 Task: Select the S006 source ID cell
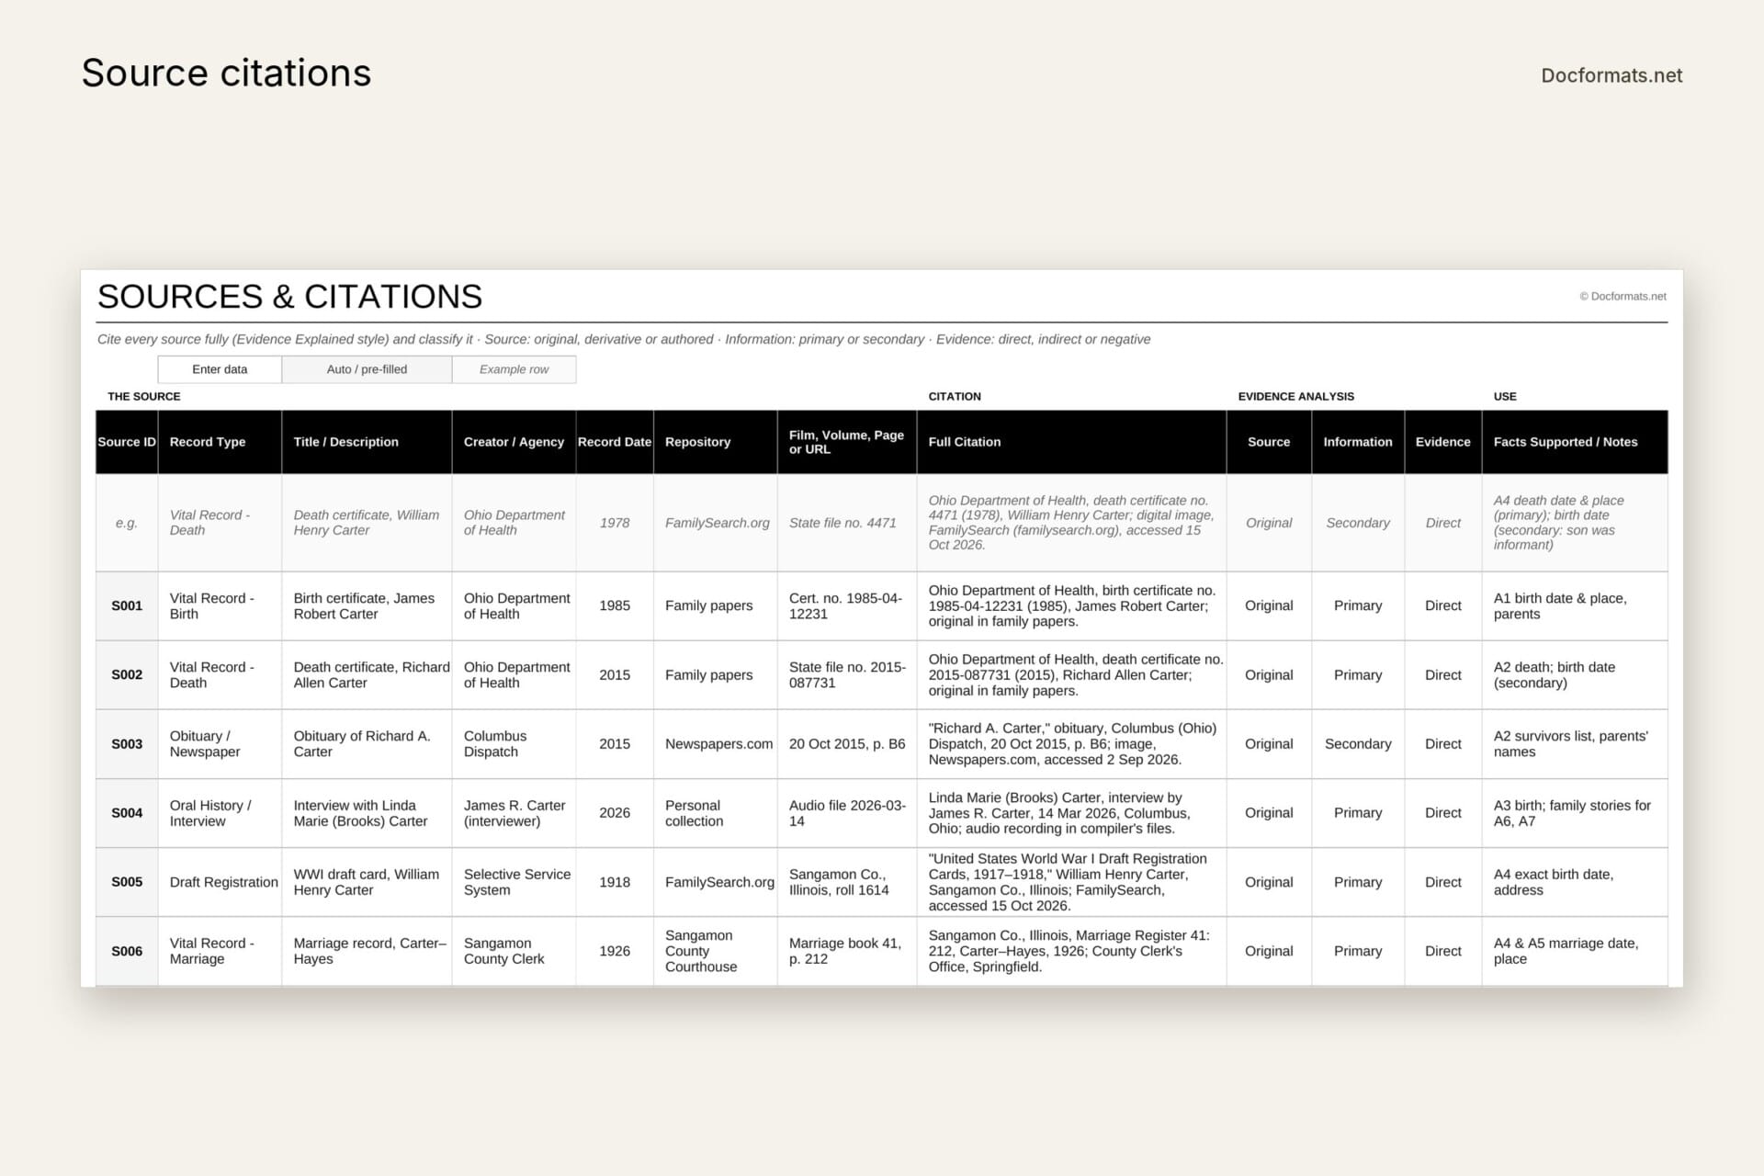click(127, 951)
